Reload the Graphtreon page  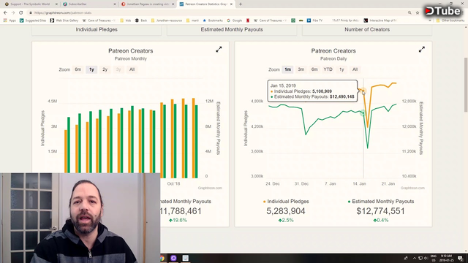pos(21,12)
